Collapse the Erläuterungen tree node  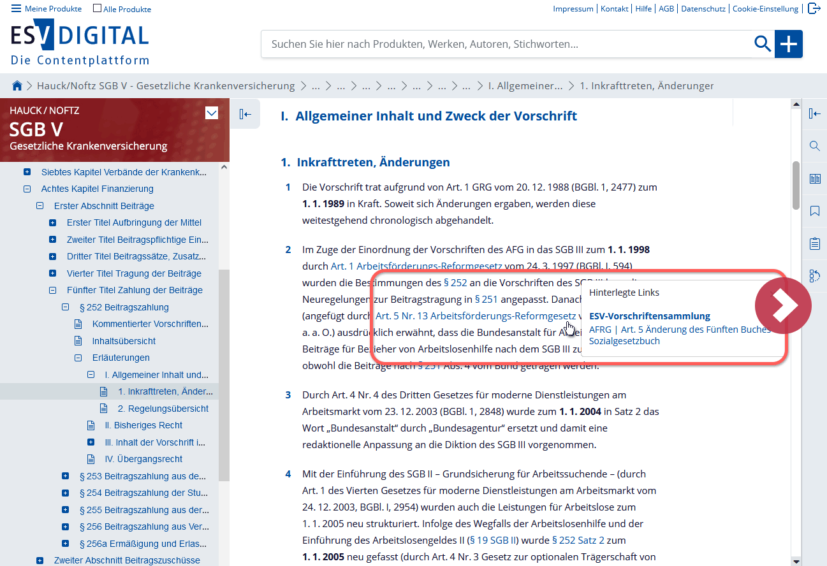tap(78, 358)
